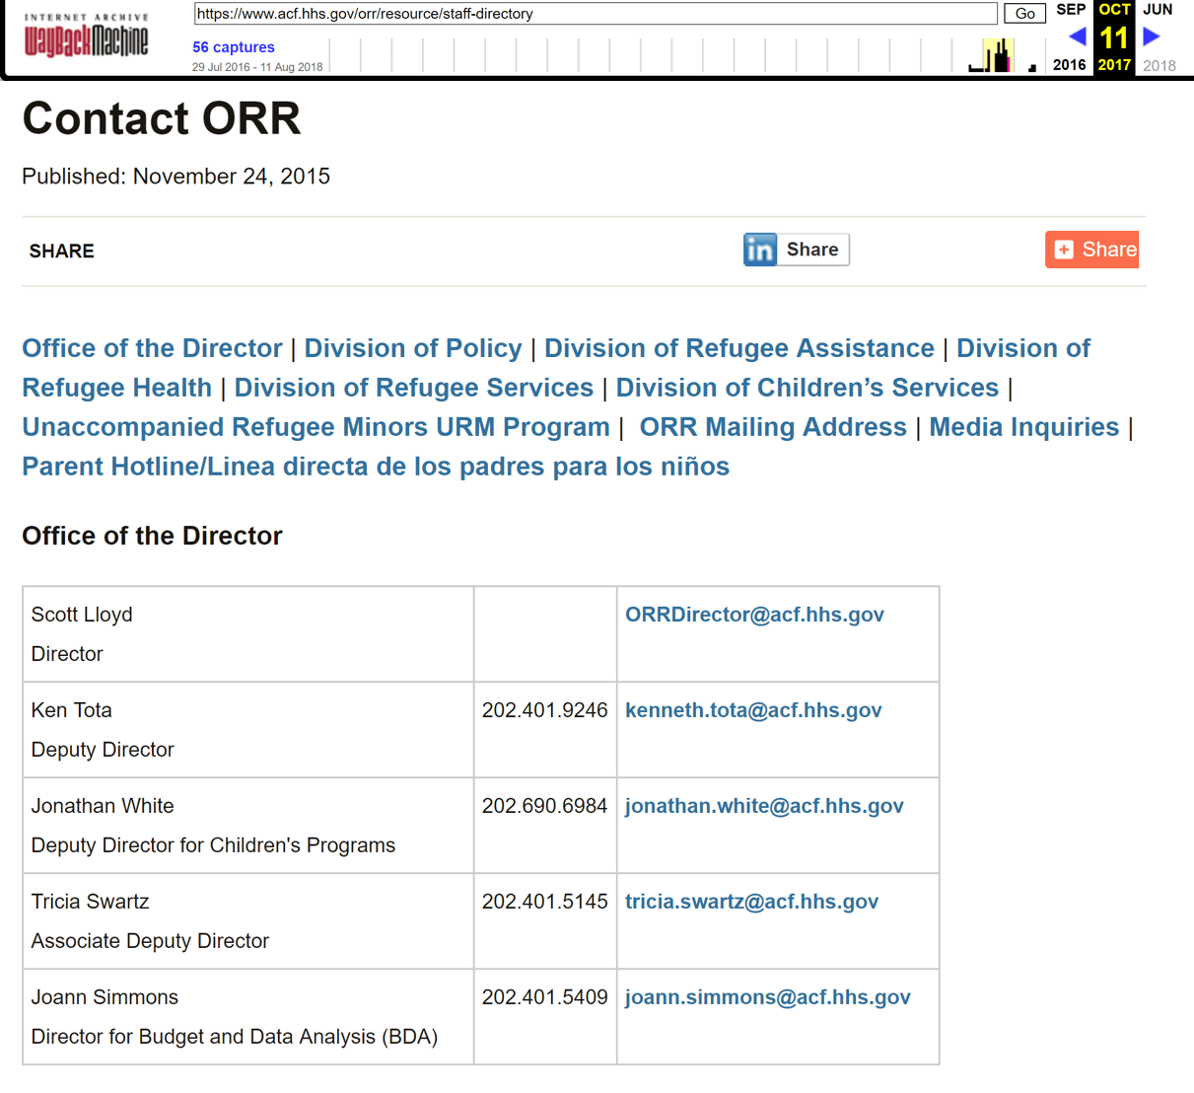1194x1093 pixels.
Task: Open Unaccompanied Refugee Minors URM Program
Action: tap(316, 427)
